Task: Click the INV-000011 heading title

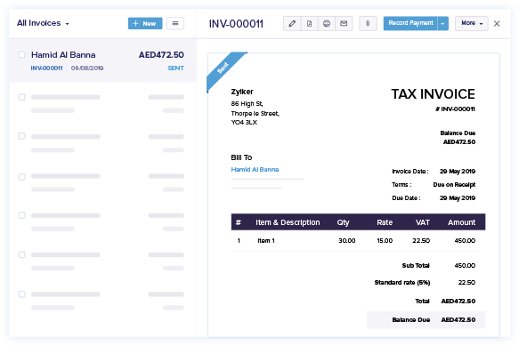Action: [236, 24]
